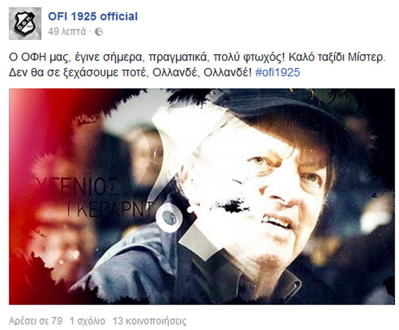The width and height of the screenshot is (399, 330).
Task: Click the globe public-privacy icon
Action: coord(99,32)
